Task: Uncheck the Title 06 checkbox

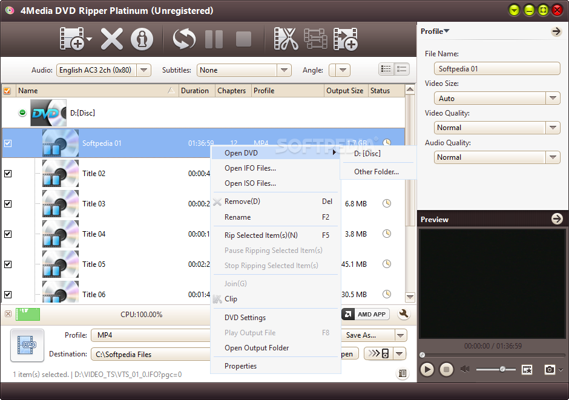Action: pyautogui.click(x=8, y=295)
